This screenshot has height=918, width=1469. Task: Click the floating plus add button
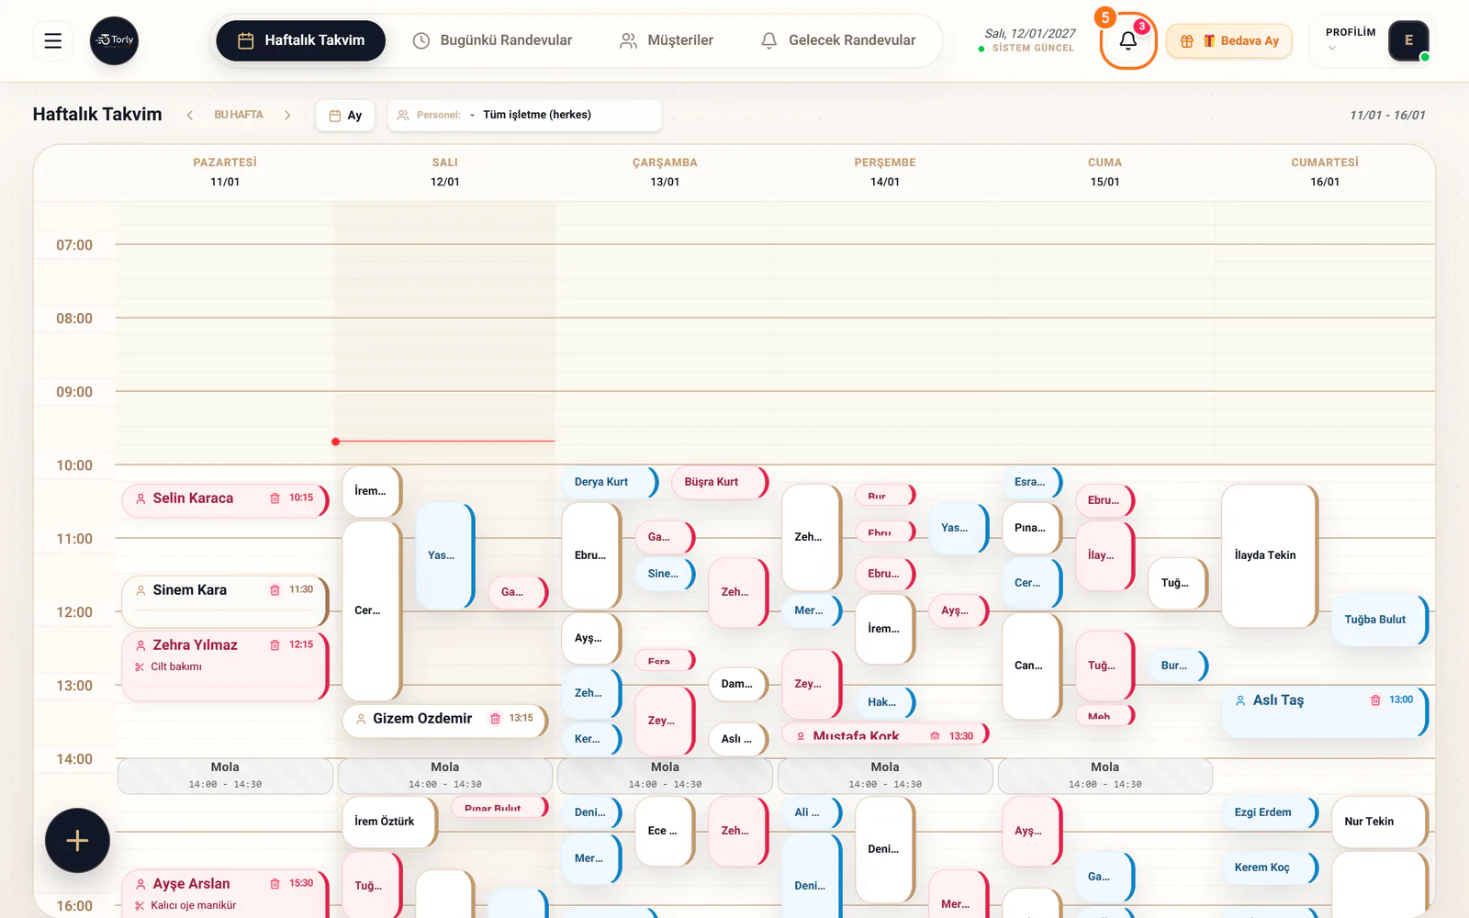[x=77, y=840]
